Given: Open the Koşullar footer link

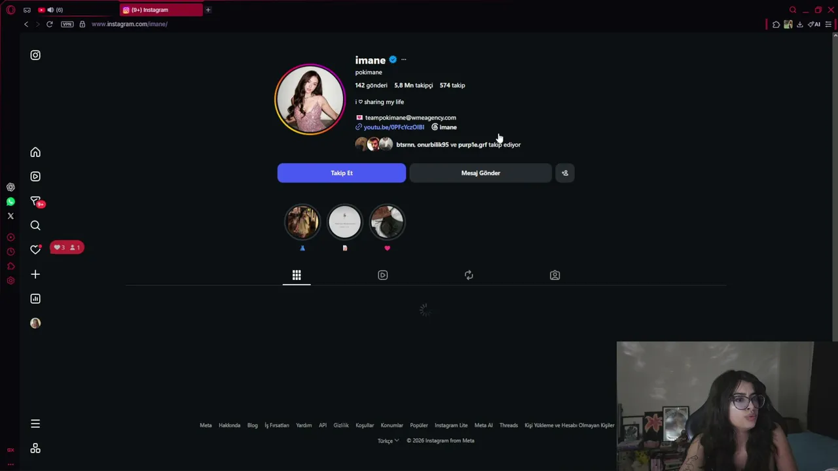Looking at the screenshot, I should [365, 425].
